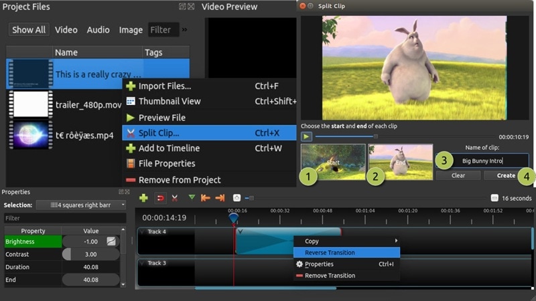
Task: Click the green Add Marker triangle icon
Action: (192, 197)
